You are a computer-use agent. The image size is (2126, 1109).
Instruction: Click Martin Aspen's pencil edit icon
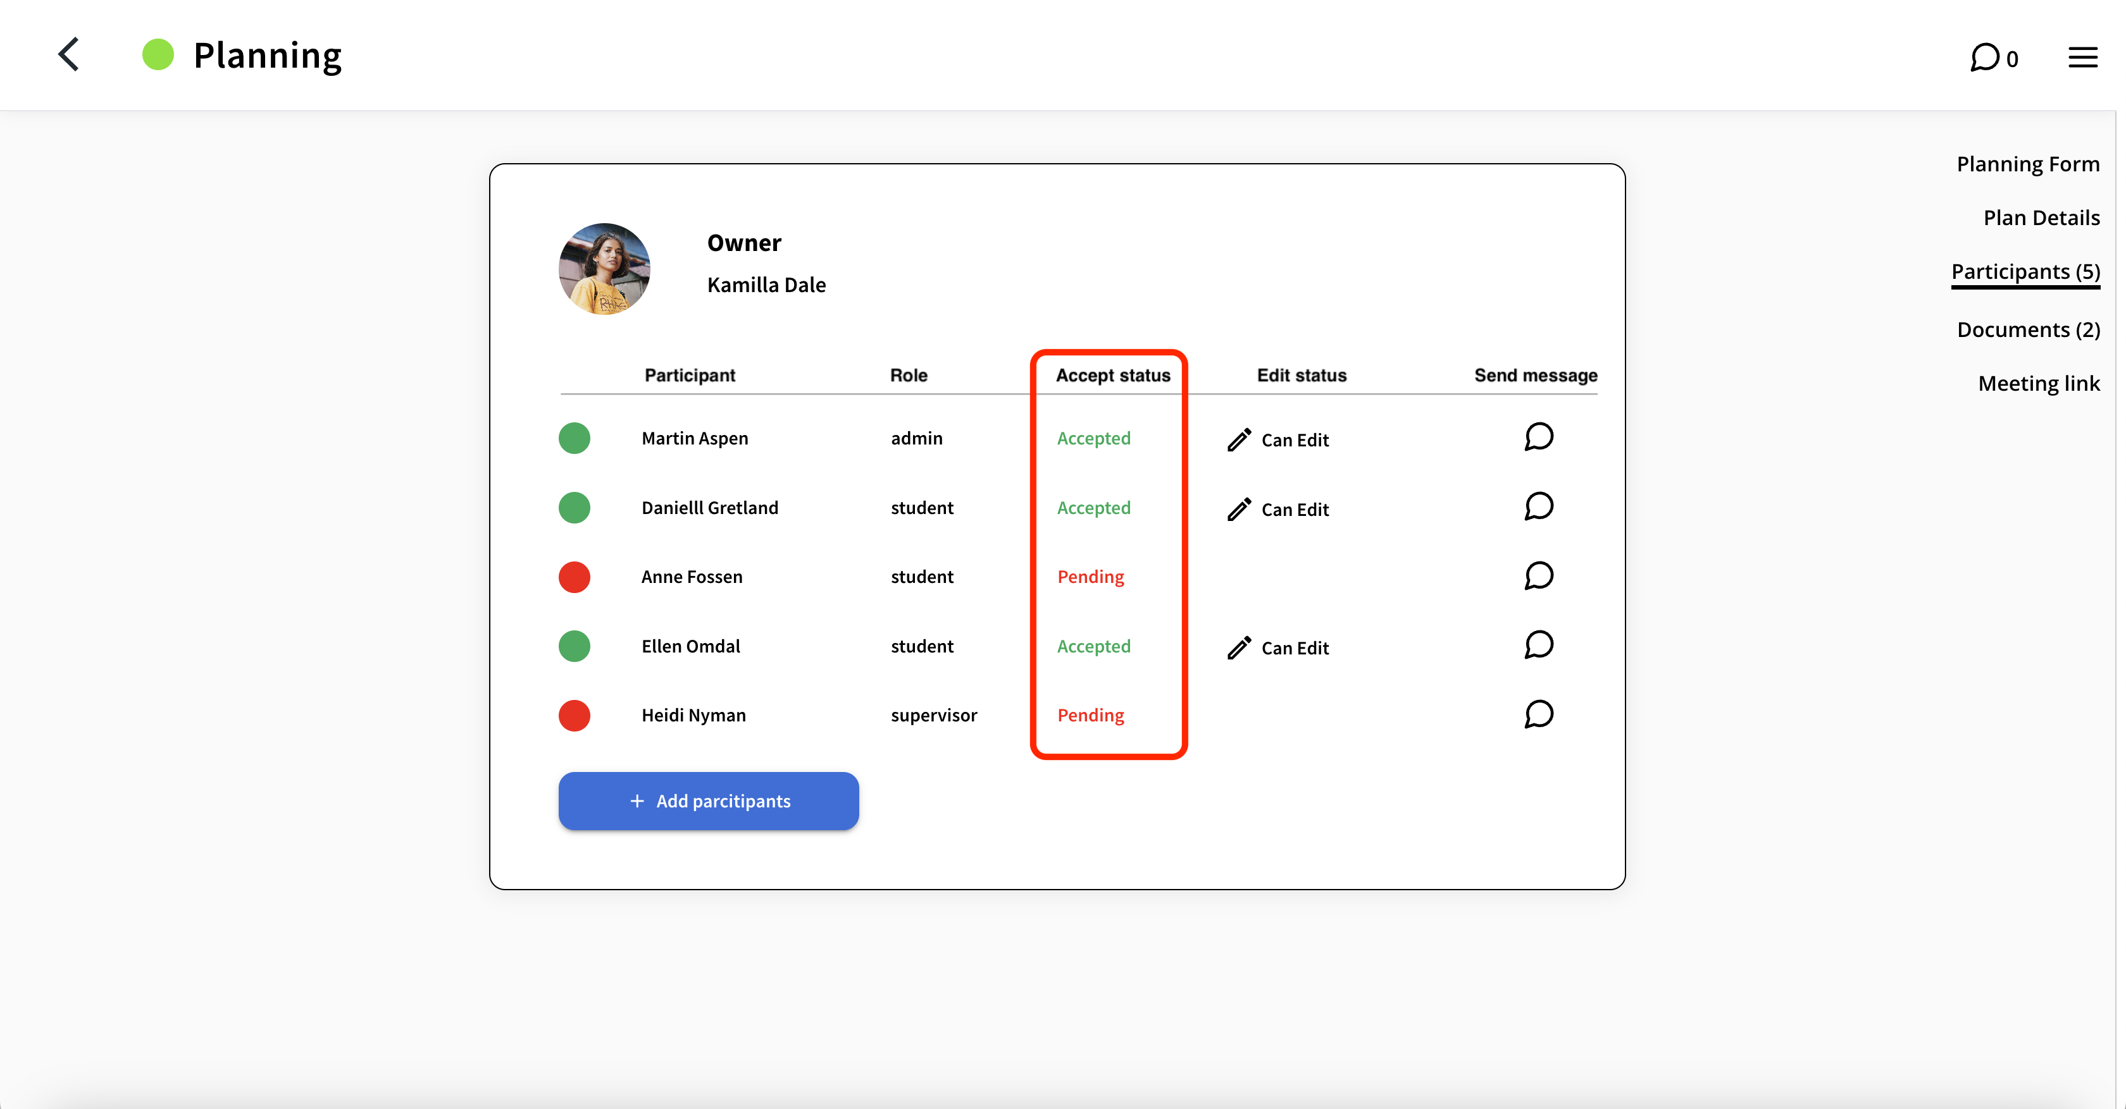pyautogui.click(x=1239, y=439)
